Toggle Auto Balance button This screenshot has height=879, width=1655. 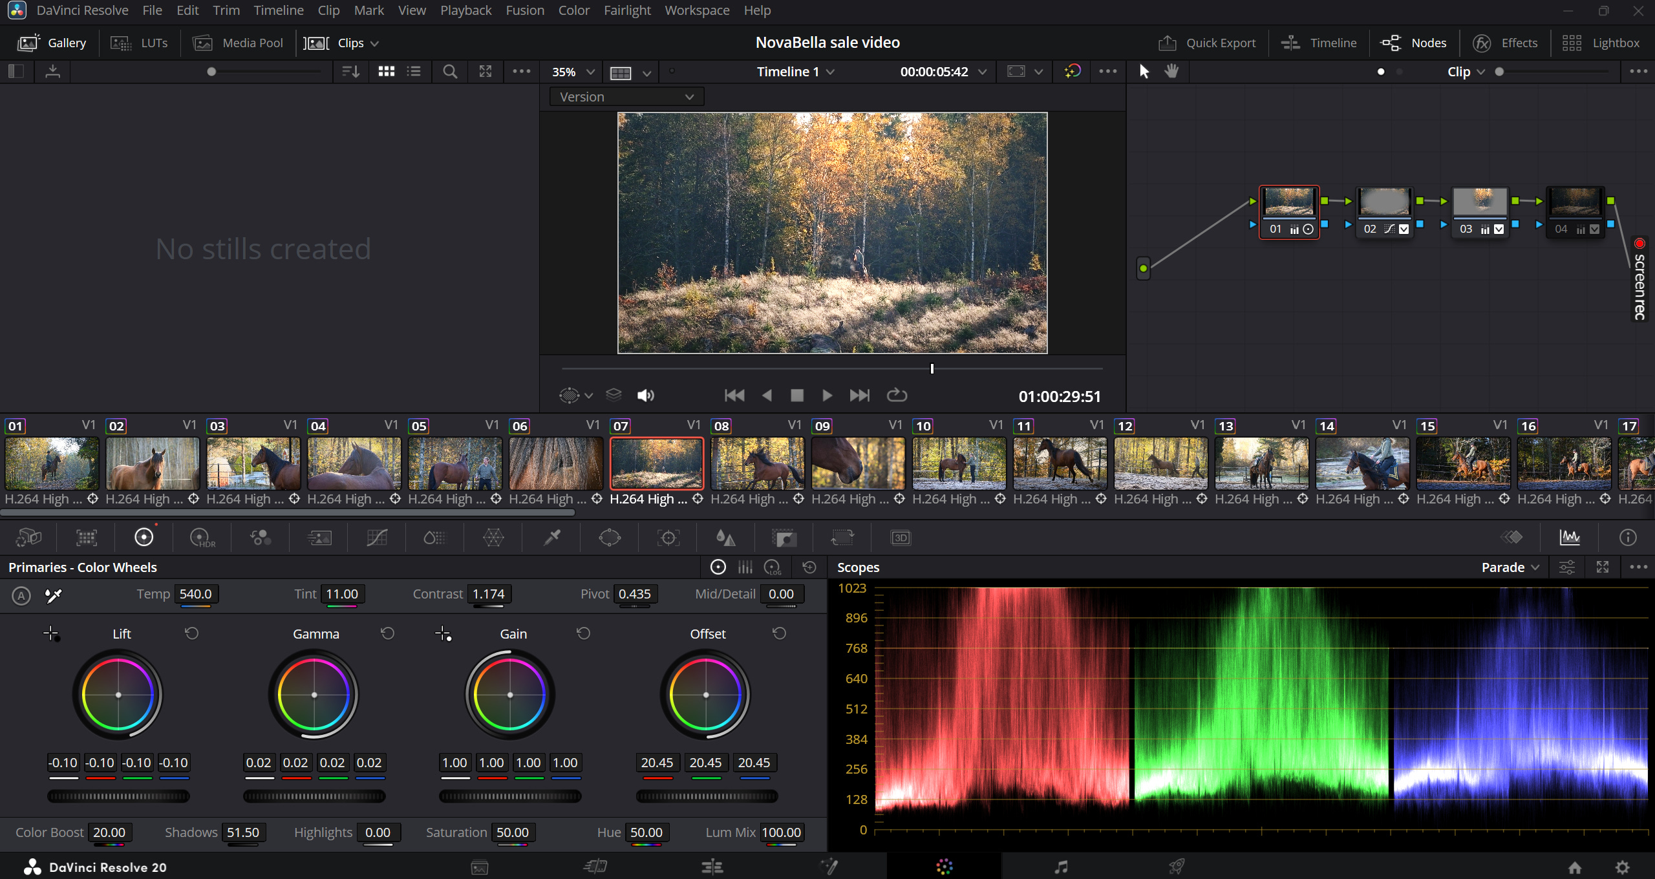pyautogui.click(x=21, y=595)
